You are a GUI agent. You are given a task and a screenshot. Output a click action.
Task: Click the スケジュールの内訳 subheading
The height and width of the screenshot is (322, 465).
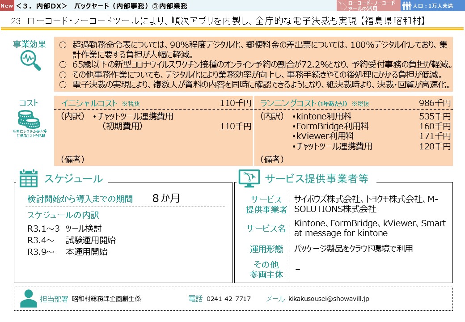pyautogui.click(x=63, y=215)
